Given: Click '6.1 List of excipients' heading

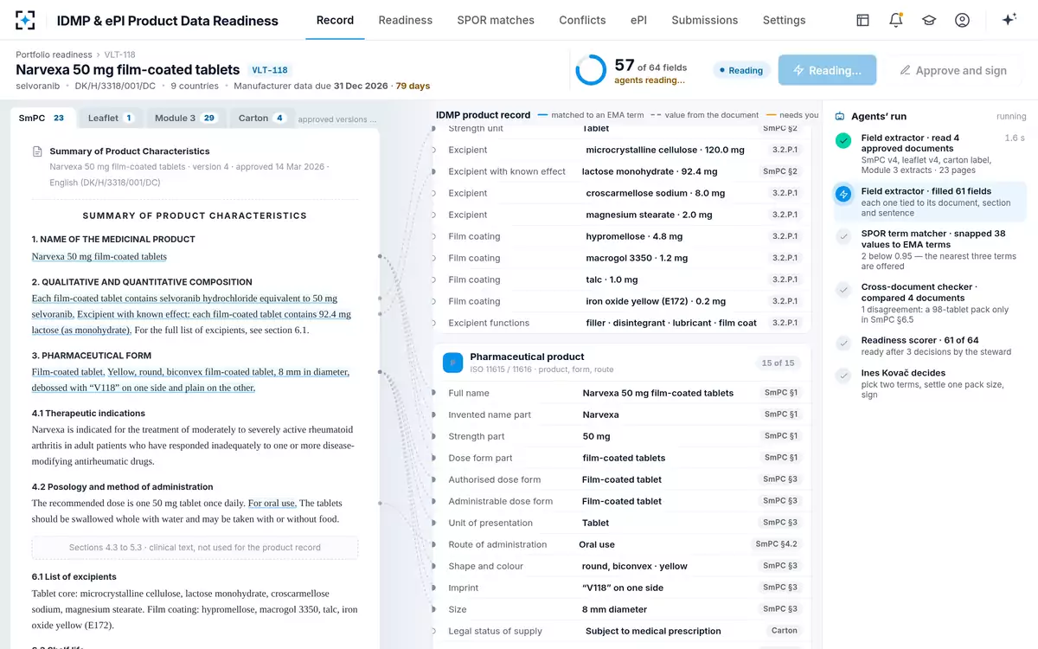Looking at the screenshot, I should tap(74, 576).
